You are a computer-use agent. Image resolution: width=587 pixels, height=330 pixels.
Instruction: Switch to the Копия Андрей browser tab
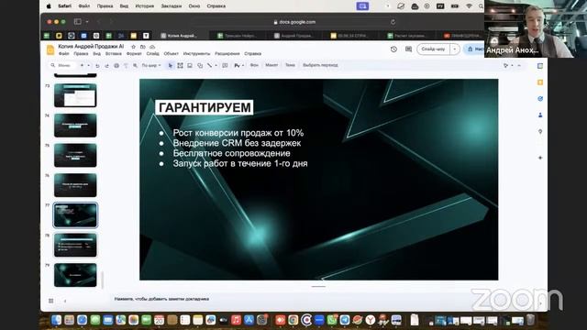[180, 36]
